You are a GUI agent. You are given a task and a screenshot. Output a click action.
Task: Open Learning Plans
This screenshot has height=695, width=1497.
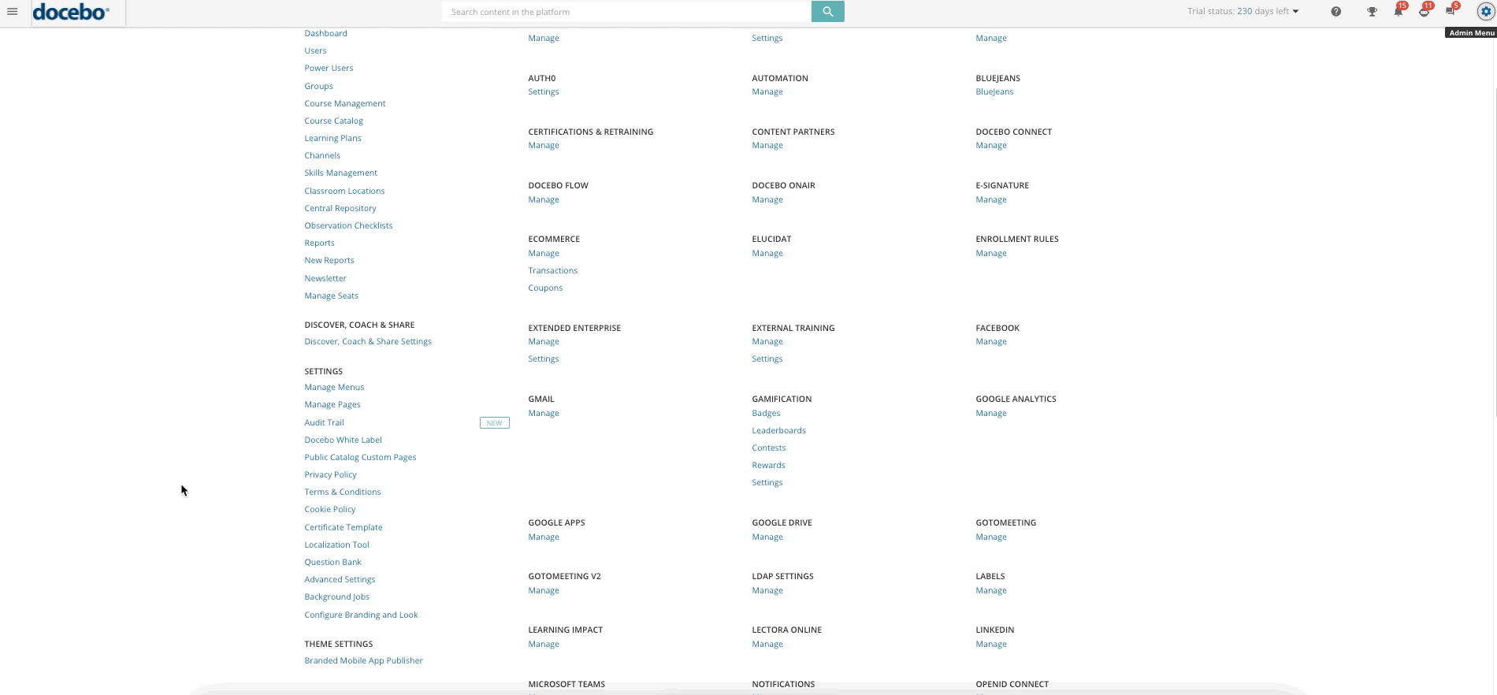[332, 138]
